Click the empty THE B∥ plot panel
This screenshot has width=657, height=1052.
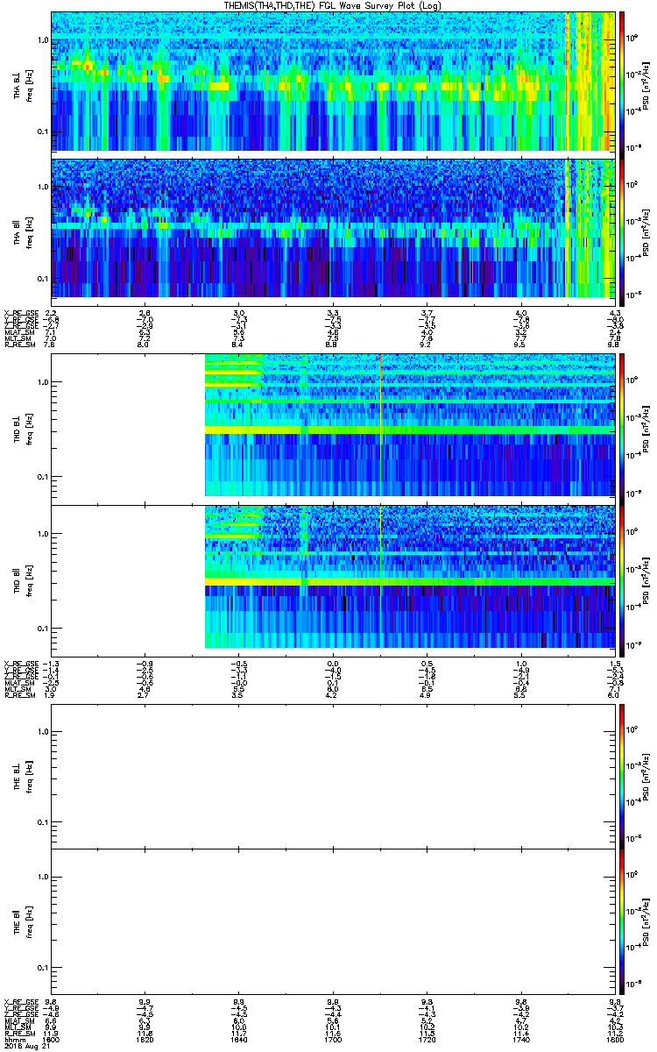(x=334, y=922)
